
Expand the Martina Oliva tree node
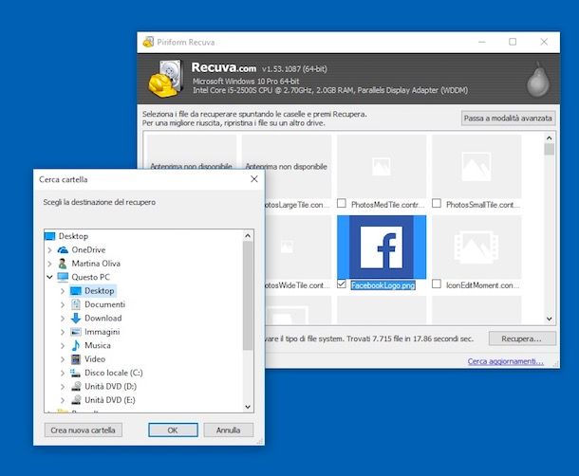coord(50,264)
